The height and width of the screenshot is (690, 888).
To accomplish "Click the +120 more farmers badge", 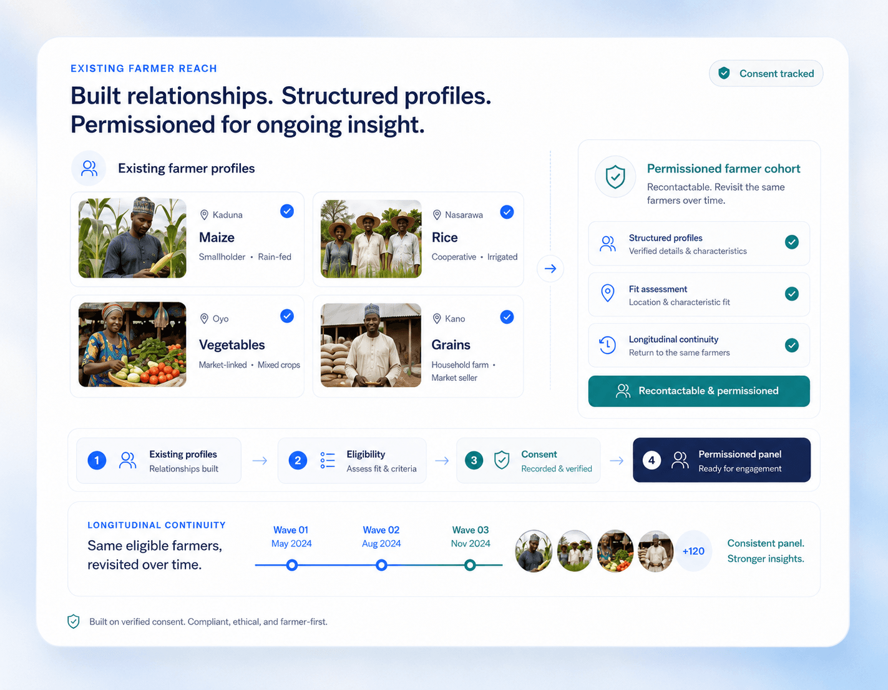I will (693, 551).
